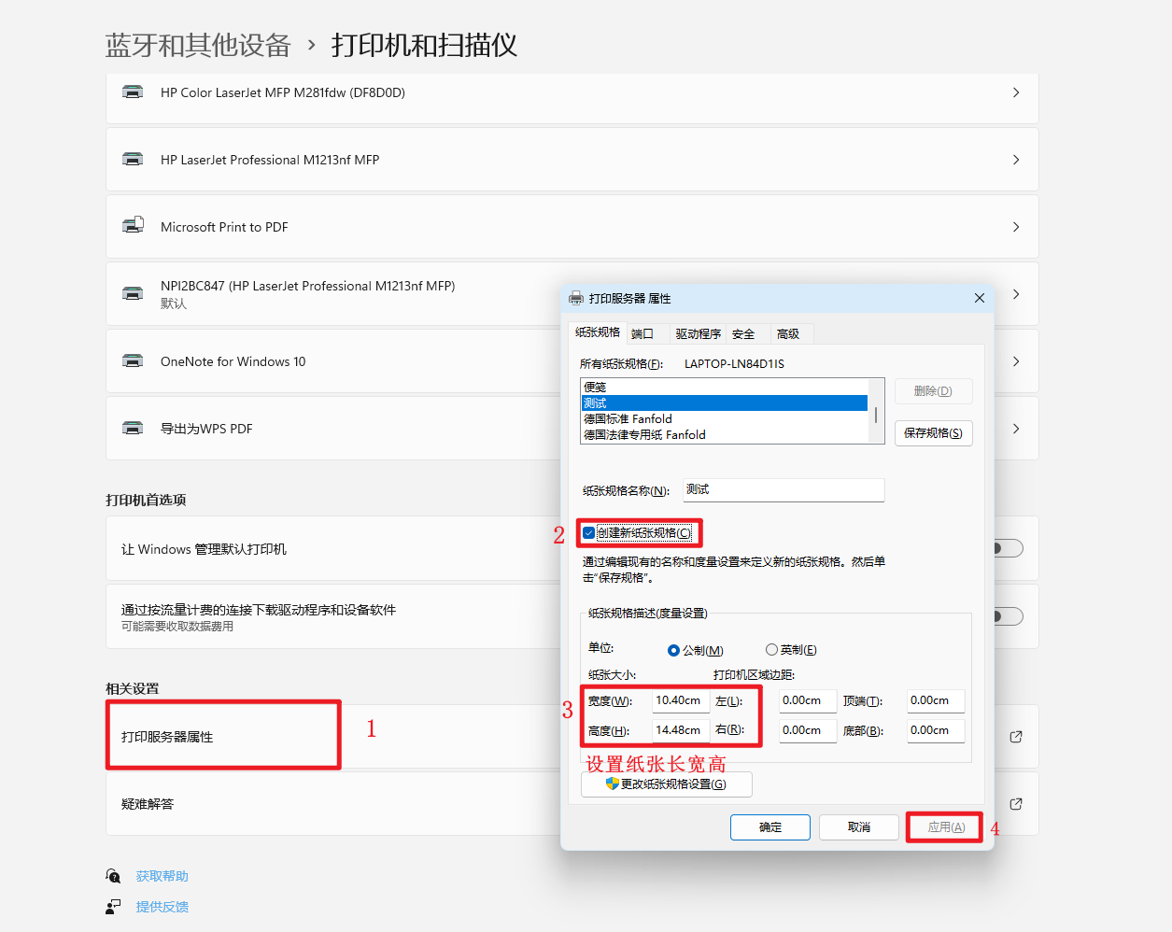Screen dimensions: 1172x932
Task: Toggle the 创建新纸张规格 checkbox
Action: 588,533
